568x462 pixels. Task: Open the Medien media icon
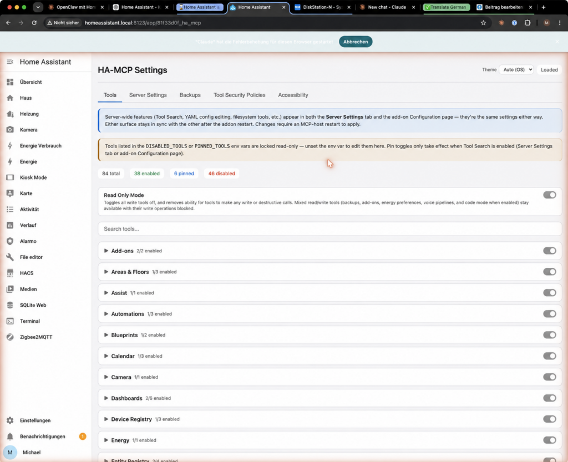click(x=10, y=290)
